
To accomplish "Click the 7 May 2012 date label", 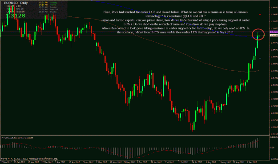I will tap(102, 162).
